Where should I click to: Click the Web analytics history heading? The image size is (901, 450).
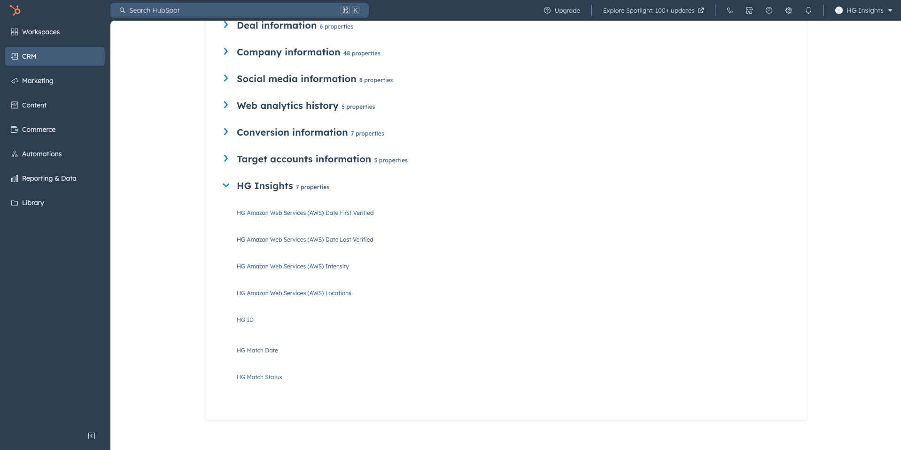point(287,106)
